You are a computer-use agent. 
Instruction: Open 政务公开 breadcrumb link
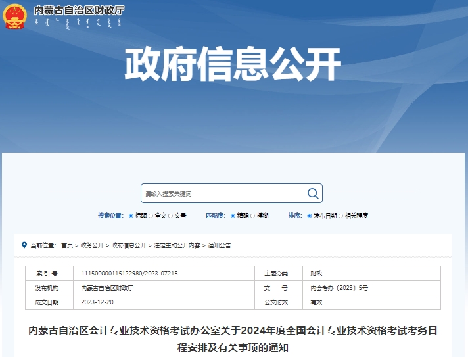tap(92, 245)
